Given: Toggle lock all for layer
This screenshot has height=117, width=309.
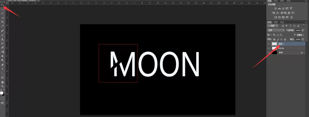Looking at the screenshot, I should click(x=285, y=40).
